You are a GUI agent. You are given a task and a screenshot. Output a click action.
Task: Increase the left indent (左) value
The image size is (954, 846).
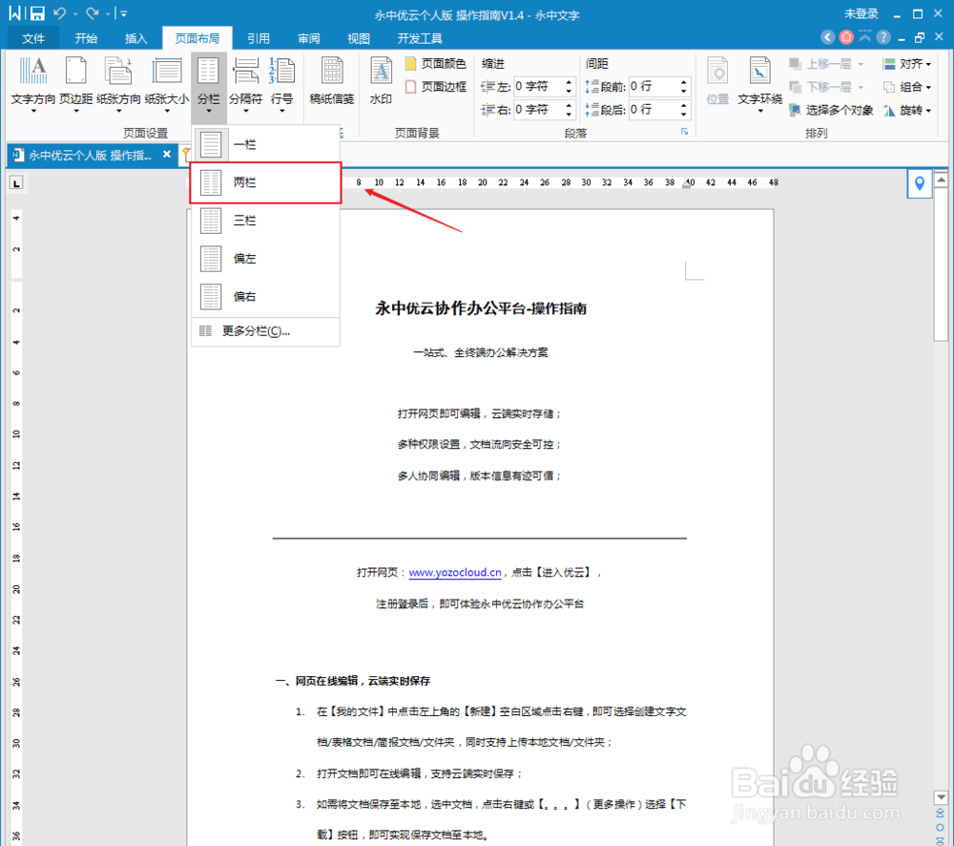pos(569,81)
